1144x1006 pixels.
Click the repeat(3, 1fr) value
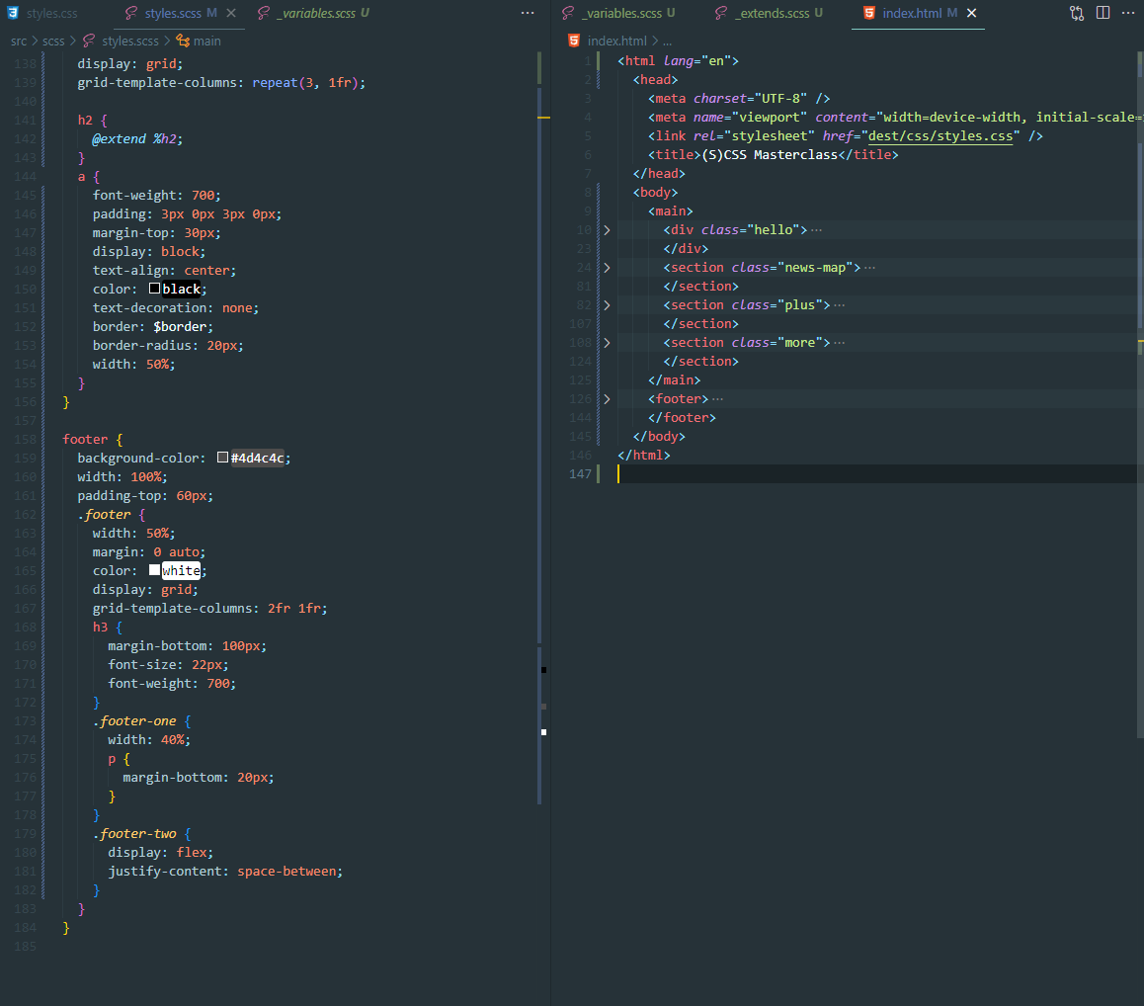[305, 82]
